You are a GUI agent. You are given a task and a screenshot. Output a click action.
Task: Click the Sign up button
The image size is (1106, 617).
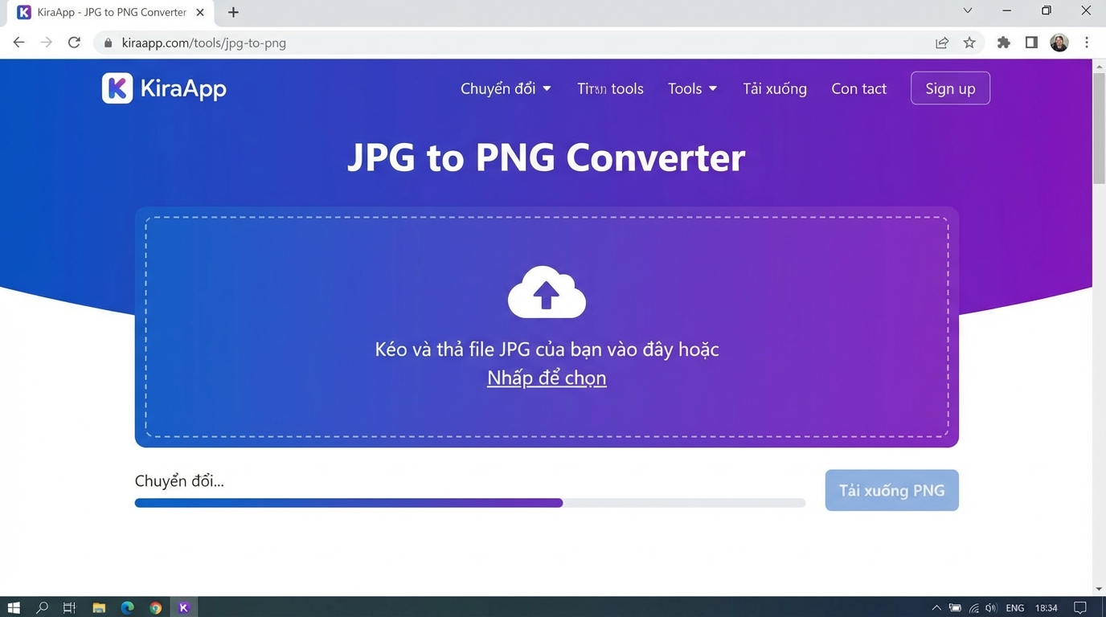coord(950,88)
